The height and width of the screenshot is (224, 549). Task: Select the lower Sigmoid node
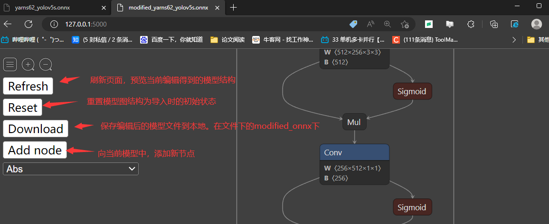click(x=412, y=207)
